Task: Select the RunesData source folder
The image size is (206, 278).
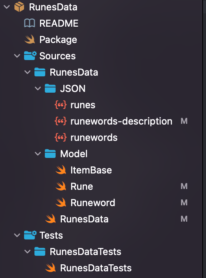Action: [x=74, y=72]
